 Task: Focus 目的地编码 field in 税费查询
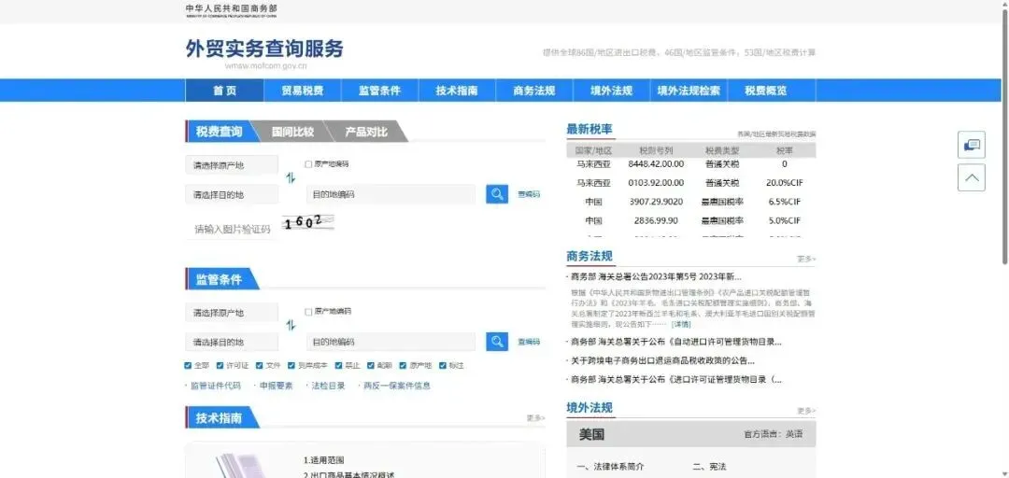point(391,194)
